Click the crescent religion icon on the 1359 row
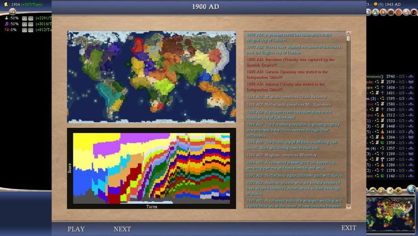Image resolution: width=418 pixels, height=236 pixels. (382, 142)
